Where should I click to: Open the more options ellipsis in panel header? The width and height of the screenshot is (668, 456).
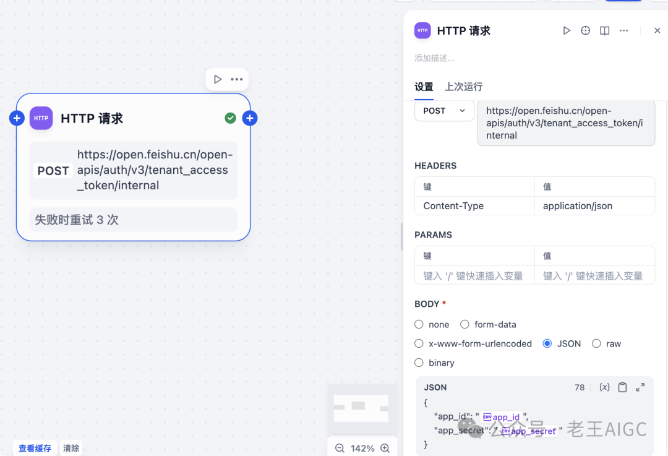click(623, 31)
